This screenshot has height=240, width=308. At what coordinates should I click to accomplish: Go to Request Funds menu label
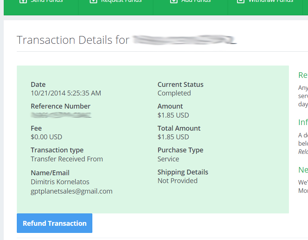(x=121, y=1)
